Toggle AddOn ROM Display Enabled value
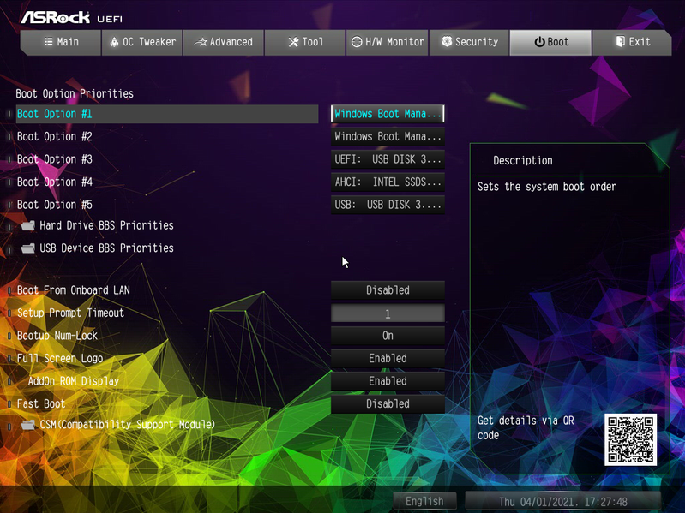Viewport: 685px width, 513px height. (388, 381)
